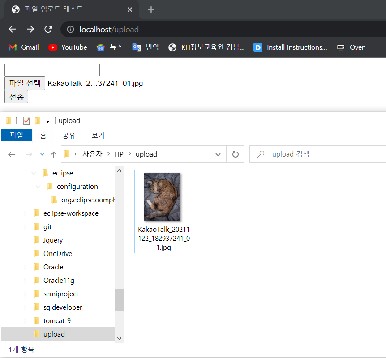Click upload in the address breadcrumb
The width and height of the screenshot is (386, 358).
click(146, 154)
